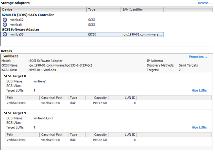This screenshot has width=215, height=154.
Task: Hide LUNs for SCSI Target 9
Action: point(199,127)
